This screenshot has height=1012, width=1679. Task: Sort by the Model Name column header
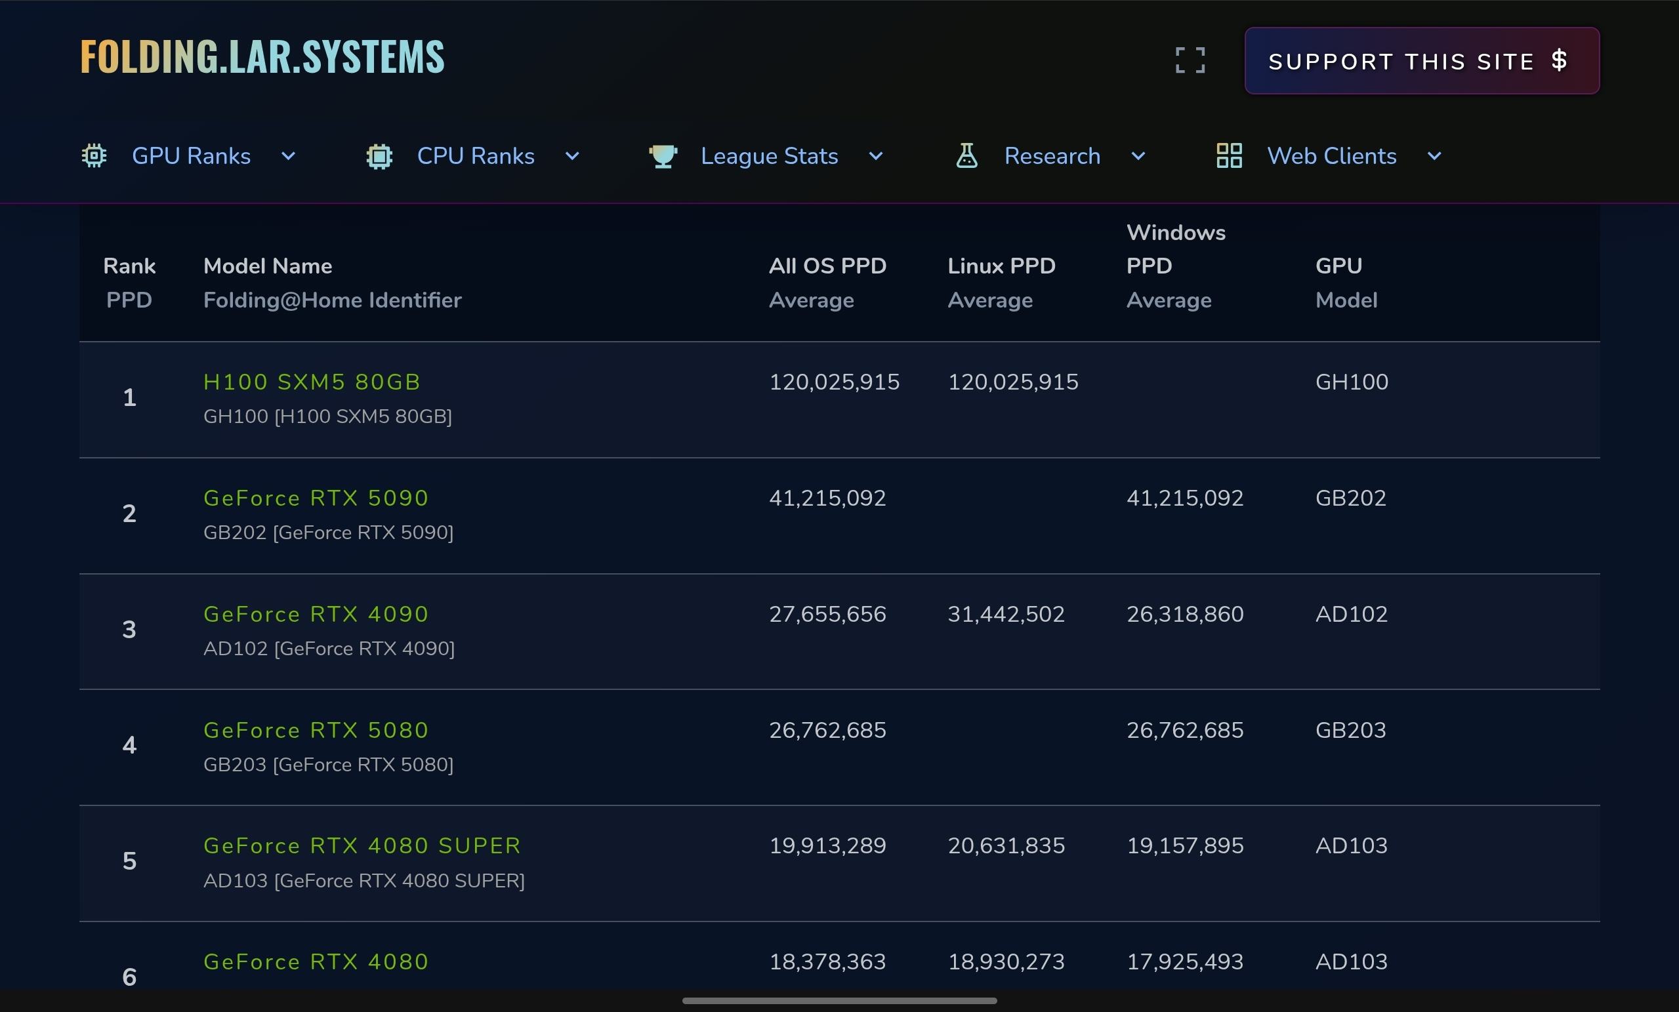click(333, 283)
